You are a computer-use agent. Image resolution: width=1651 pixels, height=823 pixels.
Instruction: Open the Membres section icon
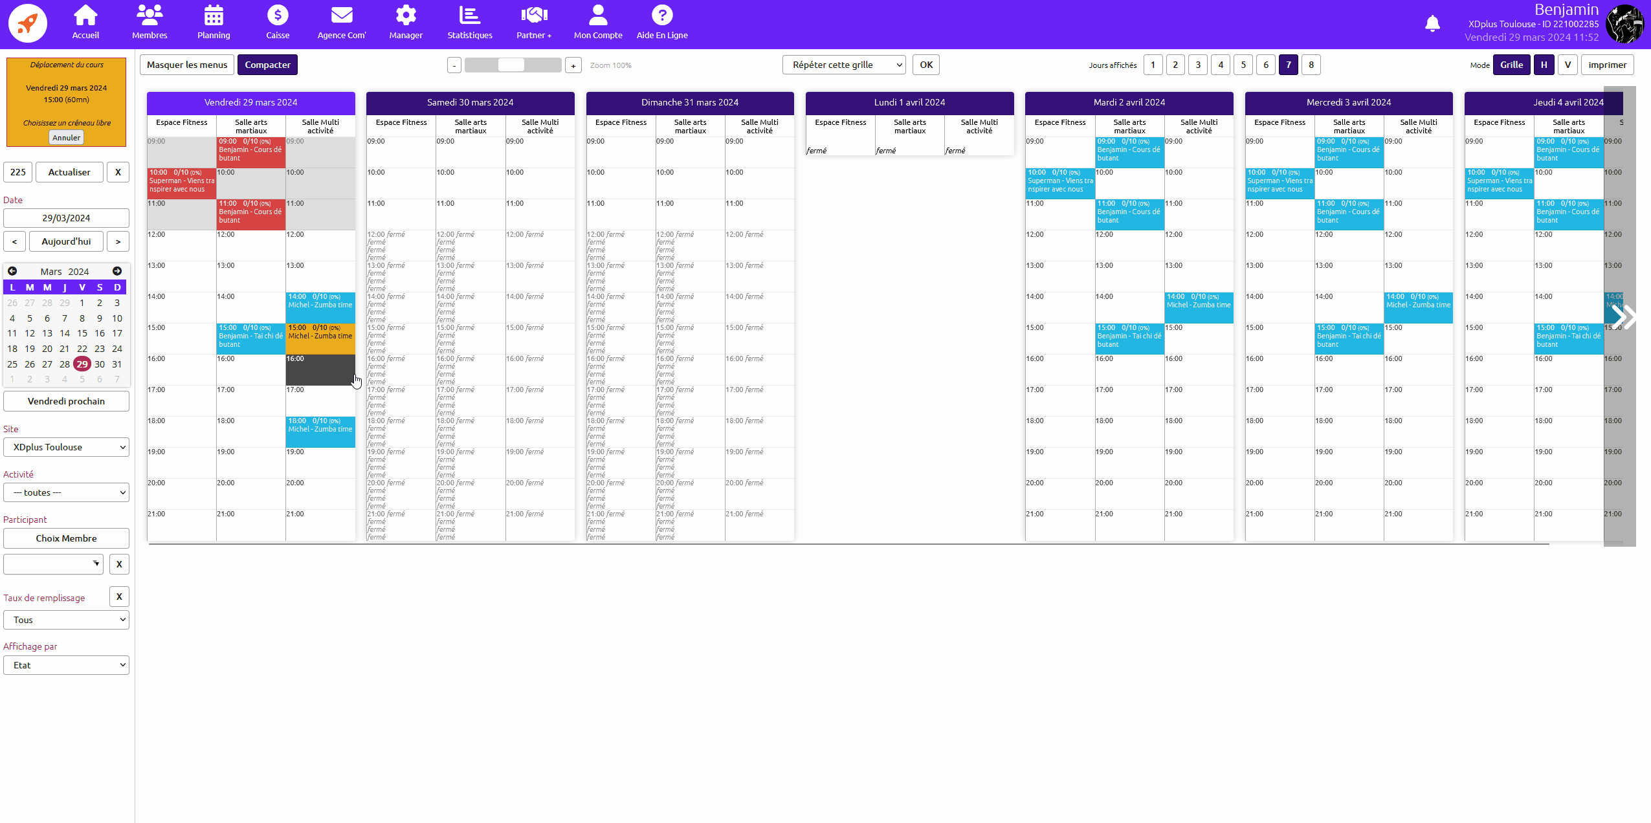click(x=150, y=15)
